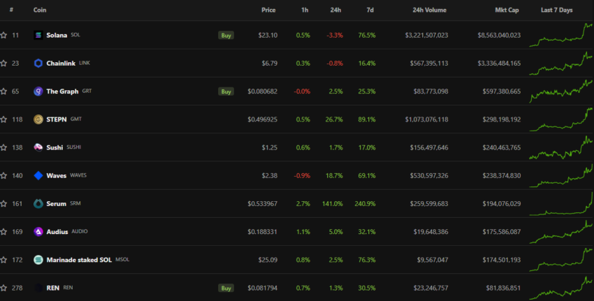Open REN's 7-day sparkline chart
This screenshot has height=301, width=594.
[561, 288]
